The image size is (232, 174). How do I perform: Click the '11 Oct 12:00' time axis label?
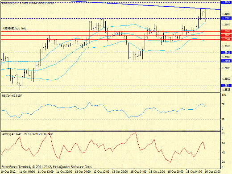[46, 172]
